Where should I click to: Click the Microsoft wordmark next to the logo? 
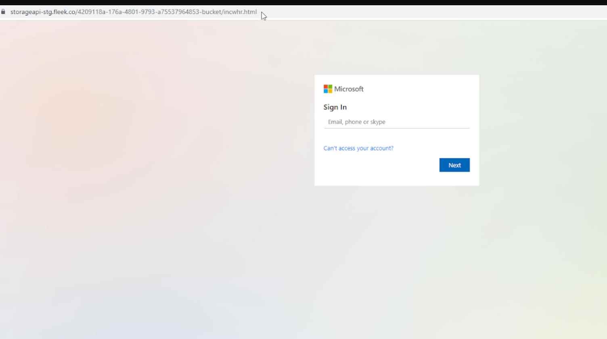pos(349,89)
